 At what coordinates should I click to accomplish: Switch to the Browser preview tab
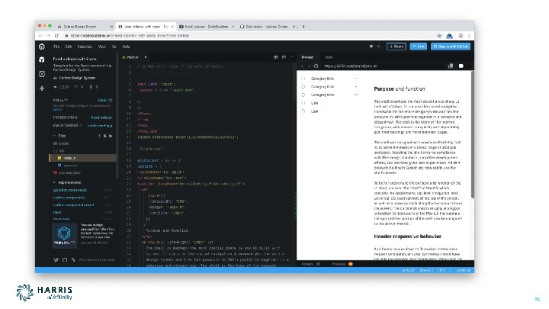point(307,57)
